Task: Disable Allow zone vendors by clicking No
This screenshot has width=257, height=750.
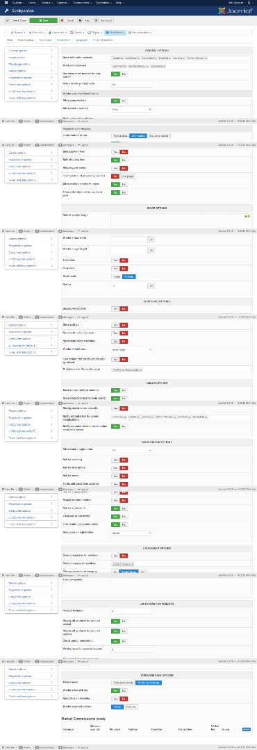Action: tap(124, 101)
